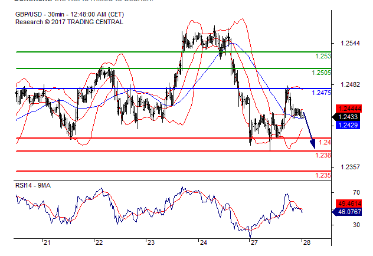
Task: Click the RSI14 - 9MA indicator label
Action: point(33,185)
